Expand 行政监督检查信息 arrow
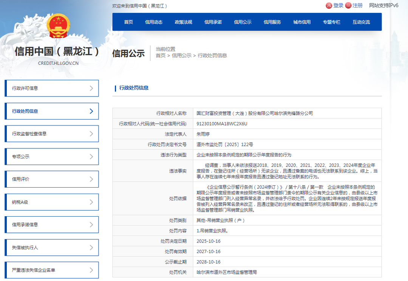Image resolution: width=408 pixels, height=281 pixels. pyautogui.click(x=91, y=134)
